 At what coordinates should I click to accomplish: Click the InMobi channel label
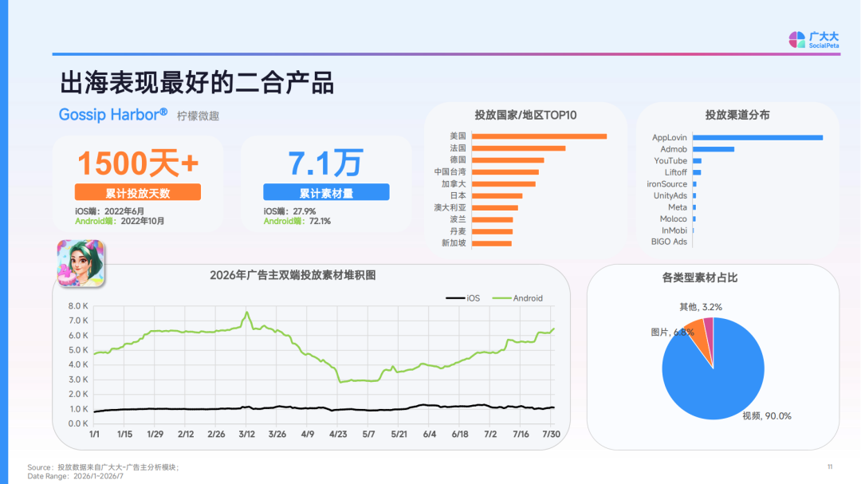pos(674,230)
